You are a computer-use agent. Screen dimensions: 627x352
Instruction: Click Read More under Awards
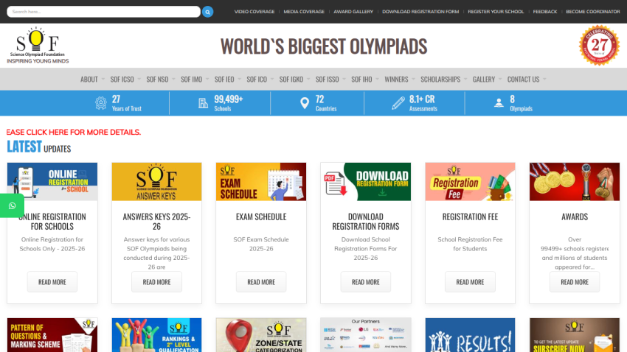(x=575, y=282)
